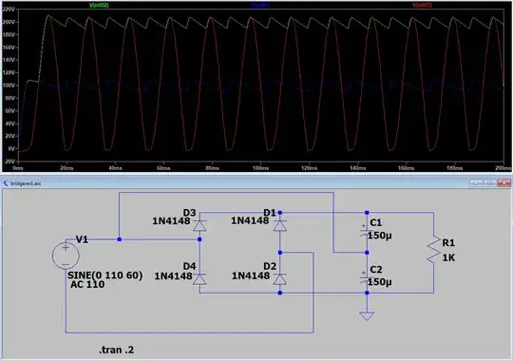Click the R1 reference designator label

point(448,243)
